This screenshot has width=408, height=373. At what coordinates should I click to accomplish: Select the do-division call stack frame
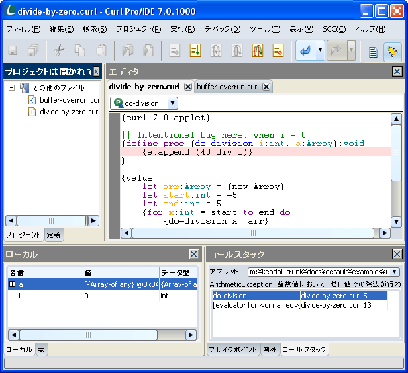300,296
